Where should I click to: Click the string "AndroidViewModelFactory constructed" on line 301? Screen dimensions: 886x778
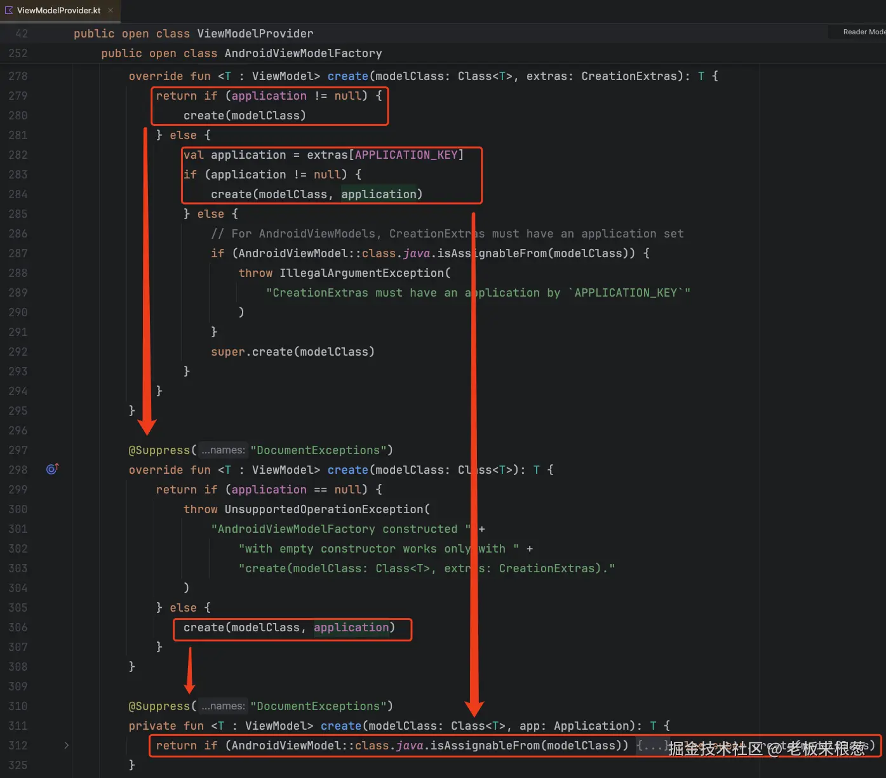341,529
